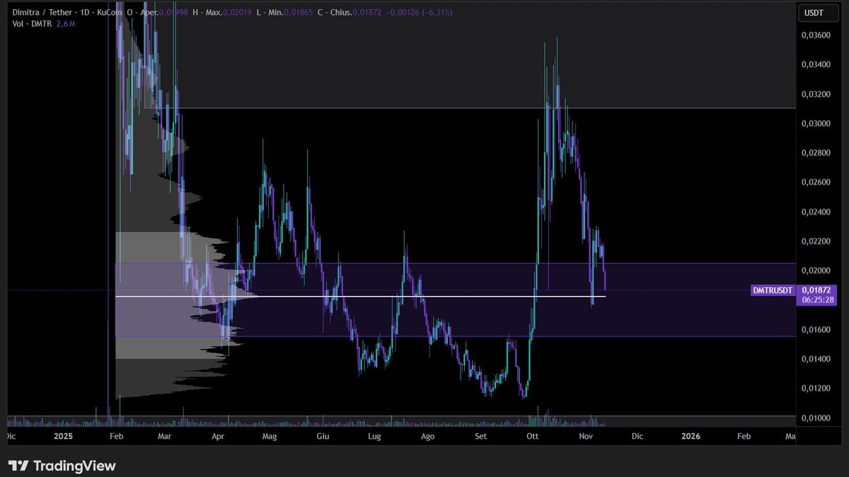Click the Ott month label on time axis
The image size is (849, 477).
(533, 436)
